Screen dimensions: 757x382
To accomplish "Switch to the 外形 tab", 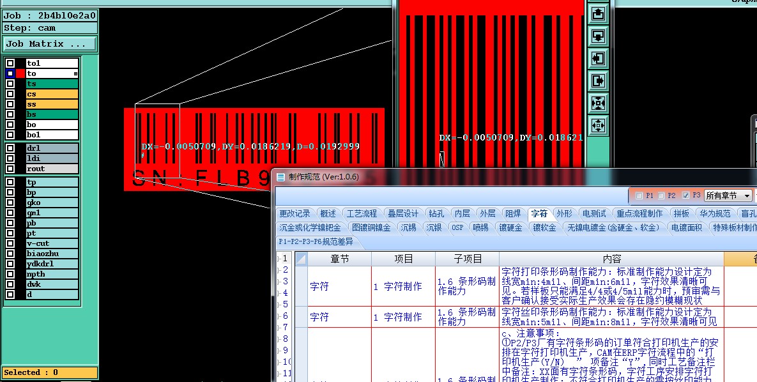I will (564, 213).
